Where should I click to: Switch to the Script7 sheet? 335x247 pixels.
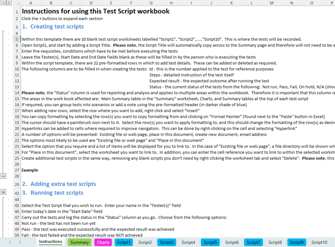[253, 242]
